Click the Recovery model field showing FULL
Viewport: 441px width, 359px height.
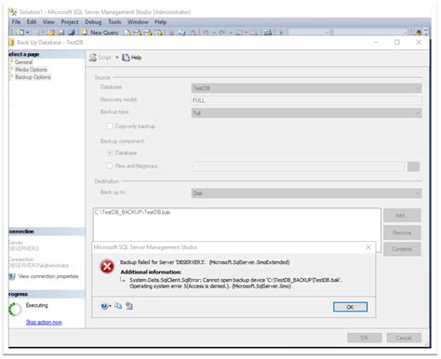(306, 100)
